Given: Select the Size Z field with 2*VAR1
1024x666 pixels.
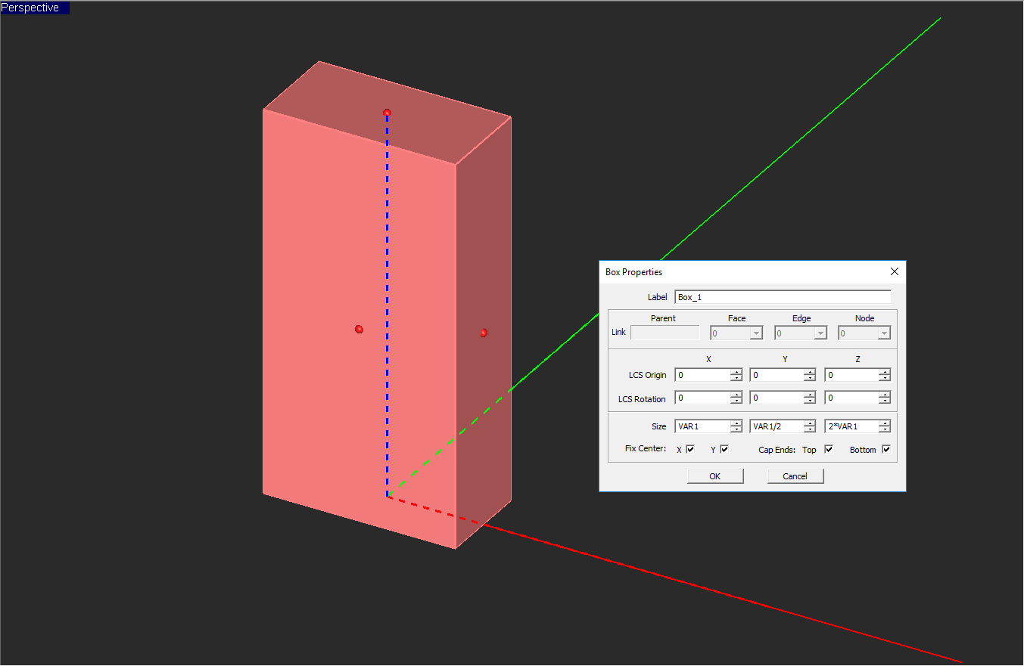Looking at the screenshot, I should [851, 426].
